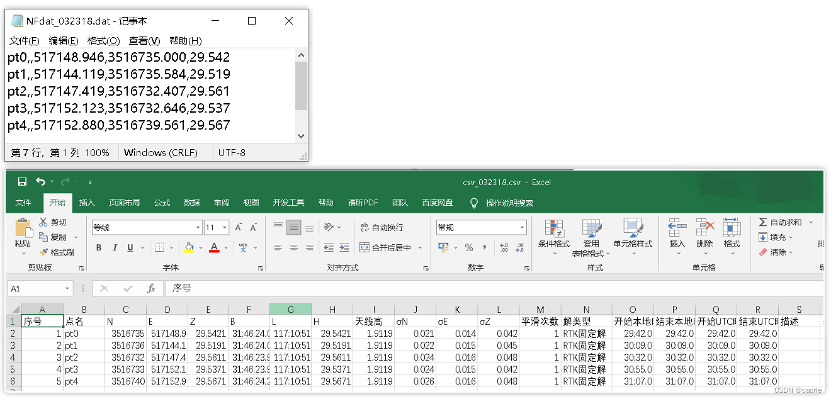Switch to the 插入 ribbon tab
The width and height of the screenshot is (831, 399).
(x=86, y=203)
